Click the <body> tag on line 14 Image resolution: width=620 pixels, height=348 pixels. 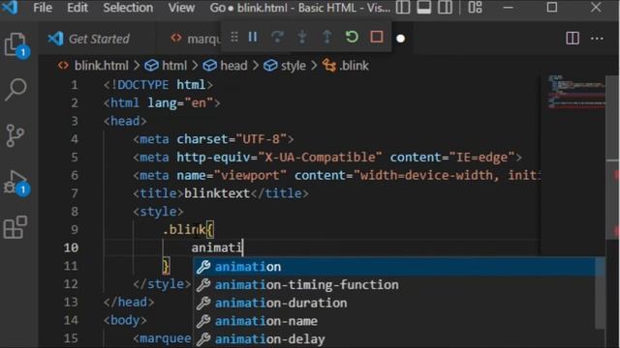pos(125,320)
